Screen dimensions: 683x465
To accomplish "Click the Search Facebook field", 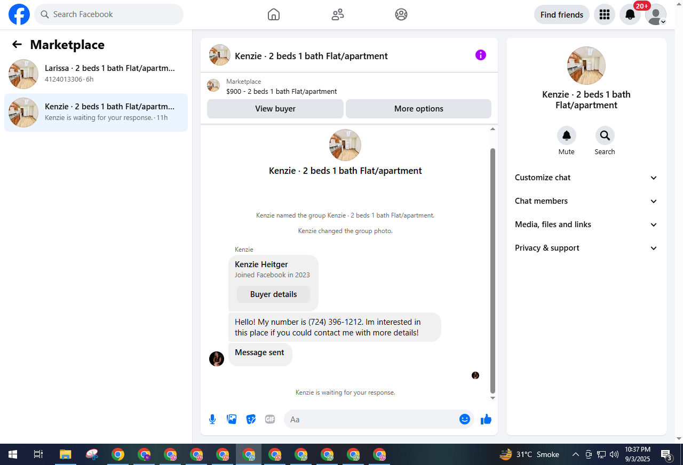I will [109, 14].
